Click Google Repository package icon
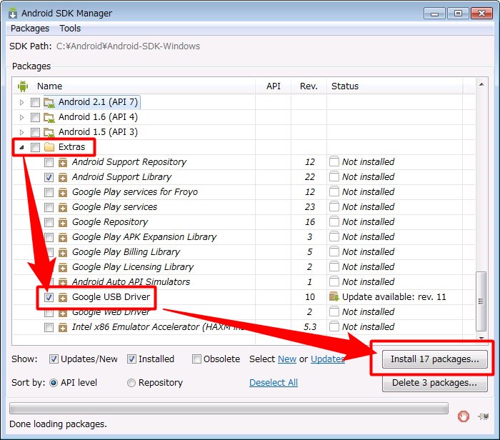The height and width of the screenshot is (440, 500). point(63,222)
